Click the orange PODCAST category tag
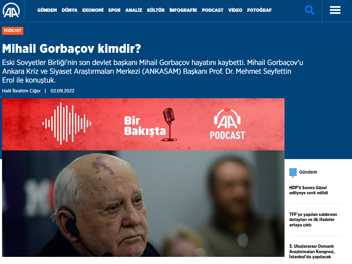The height and width of the screenshot is (264, 352). (x=13, y=31)
